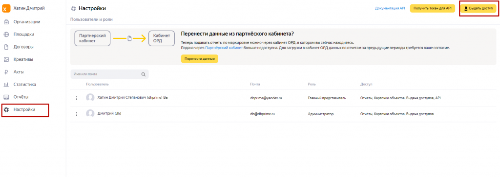The width and height of the screenshot is (500, 177).
Task: Click the bar chart icon for Статистика
Action: click(x=6, y=85)
